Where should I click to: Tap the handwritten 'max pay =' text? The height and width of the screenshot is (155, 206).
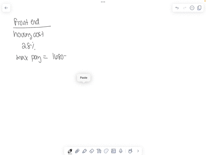32,58
